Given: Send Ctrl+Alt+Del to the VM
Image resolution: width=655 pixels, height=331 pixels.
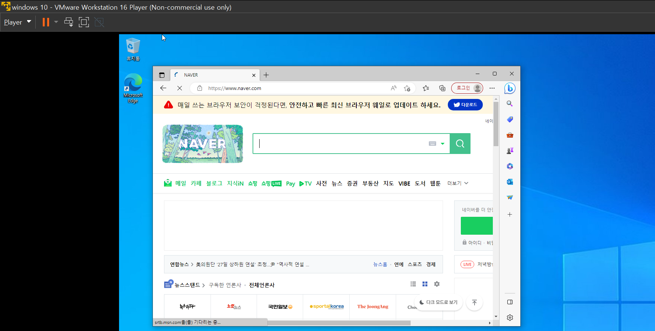Looking at the screenshot, I should [69, 22].
